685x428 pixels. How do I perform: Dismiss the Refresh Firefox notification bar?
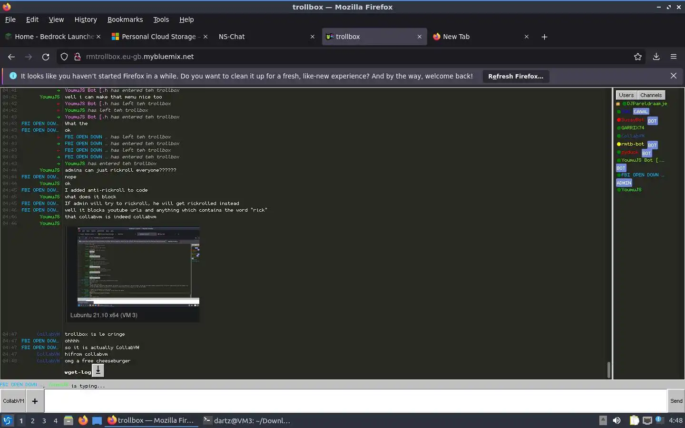click(674, 76)
